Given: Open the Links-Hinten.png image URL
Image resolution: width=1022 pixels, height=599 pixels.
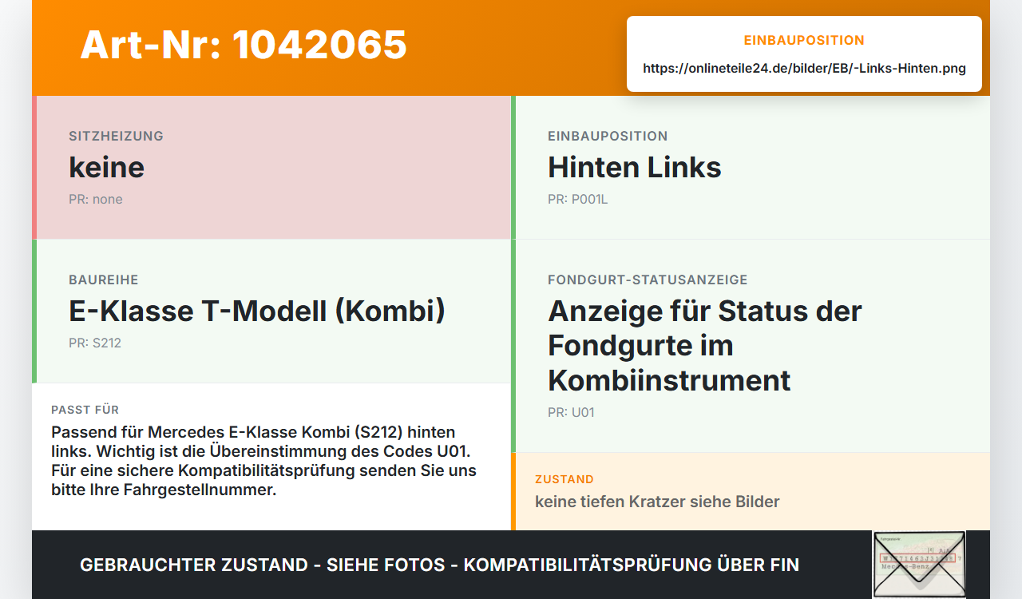Looking at the screenshot, I should pyautogui.click(x=804, y=69).
